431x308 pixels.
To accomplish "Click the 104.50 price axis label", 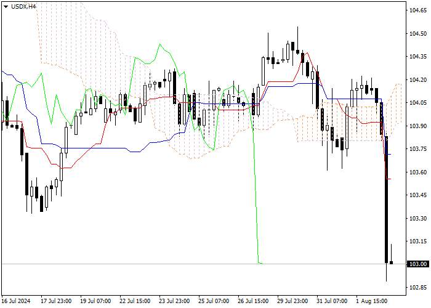I will (418, 33).
